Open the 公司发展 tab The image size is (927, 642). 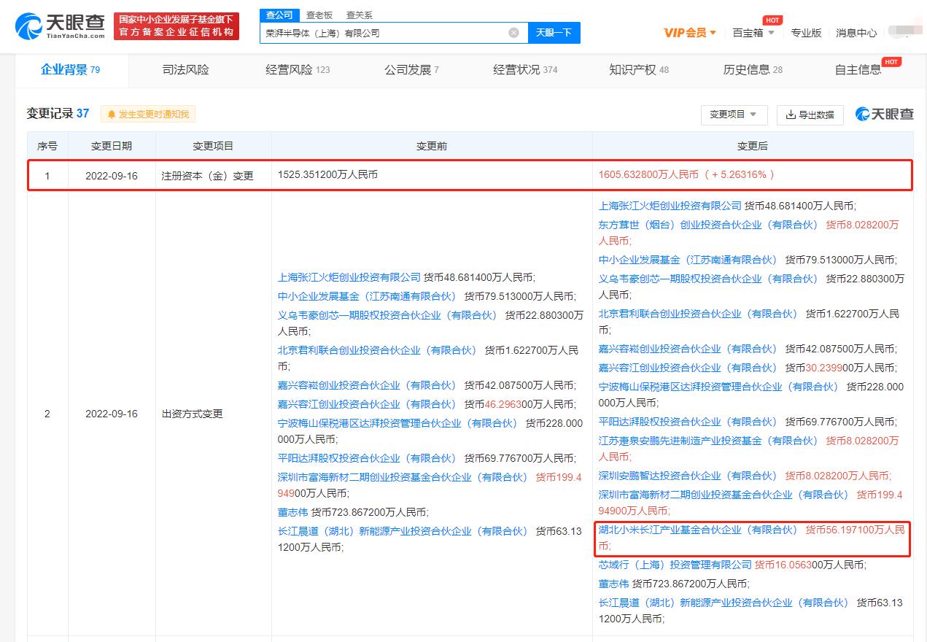click(x=411, y=70)
